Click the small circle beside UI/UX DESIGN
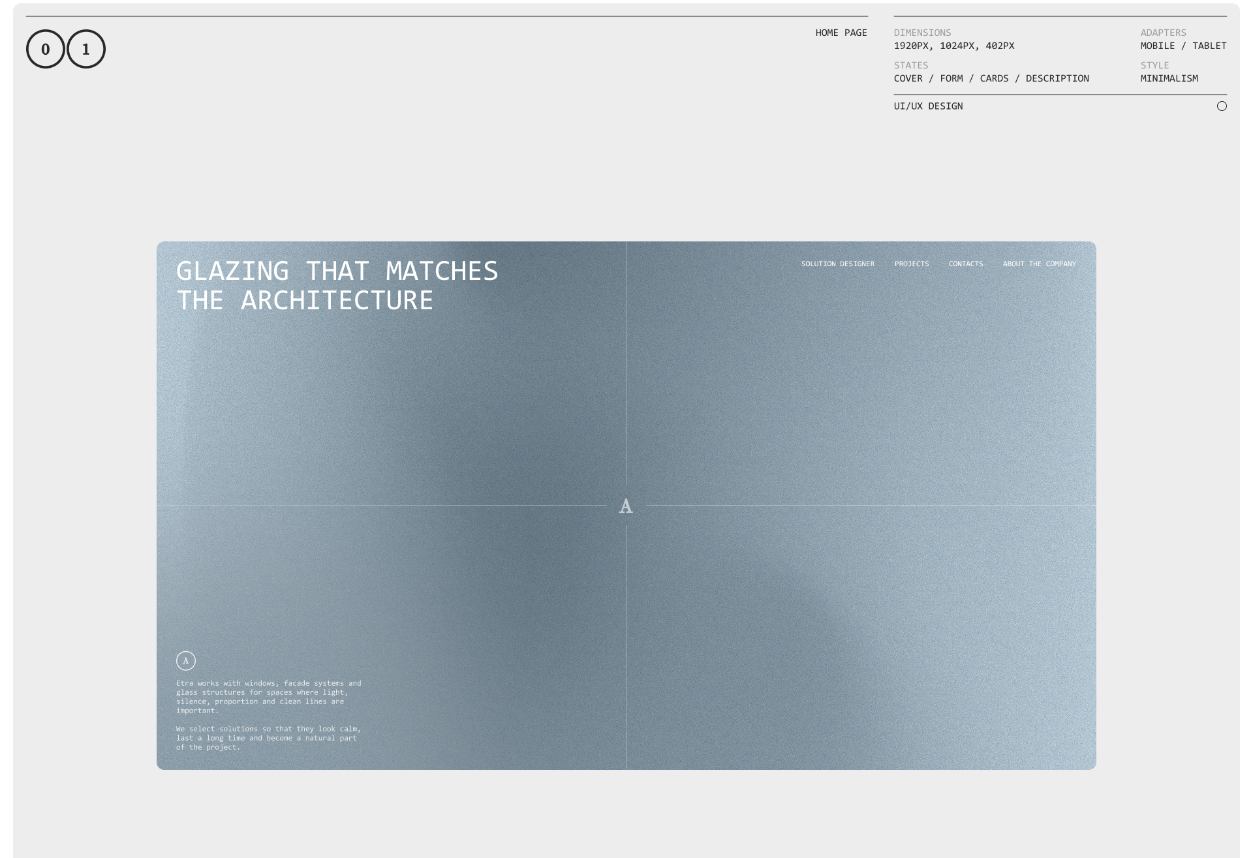The image size is (1253, 858). (1222, 106)
